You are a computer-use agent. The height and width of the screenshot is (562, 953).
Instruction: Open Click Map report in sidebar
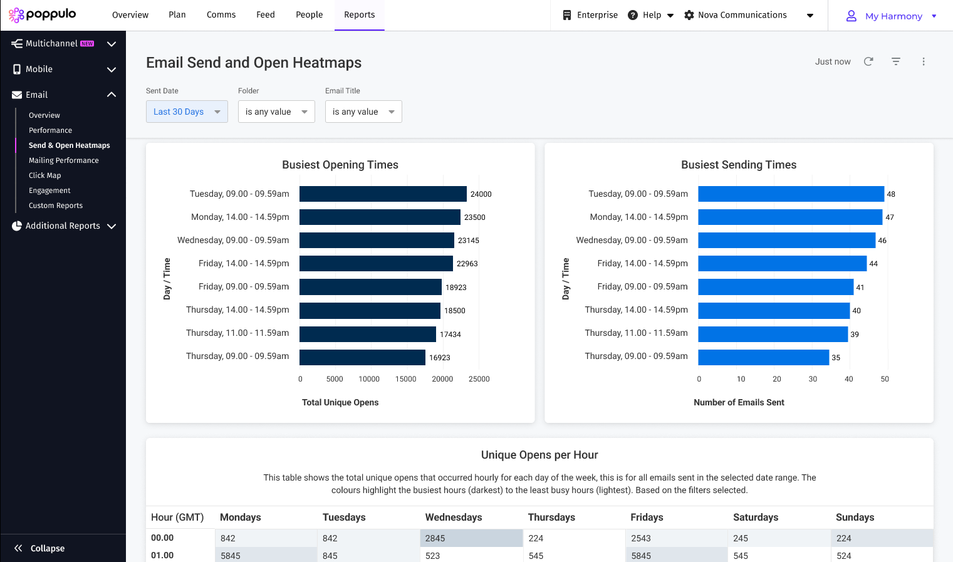point(45,175)
